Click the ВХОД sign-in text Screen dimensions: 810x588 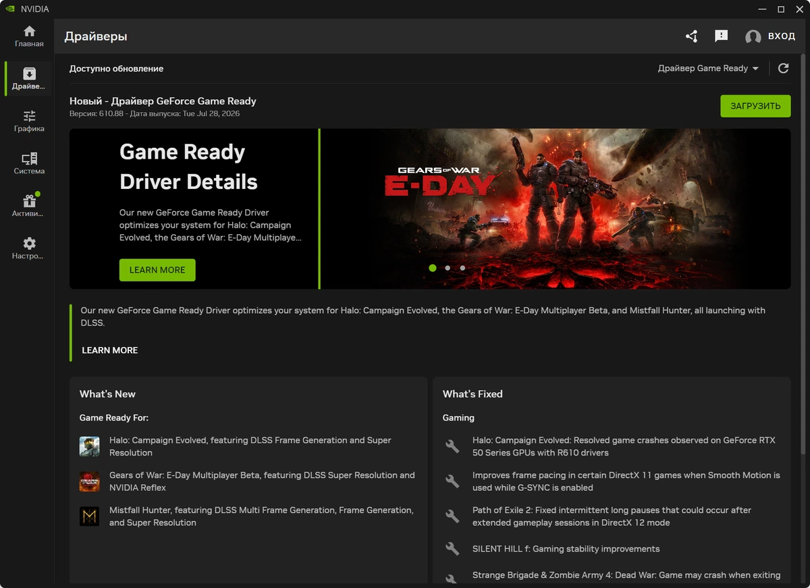pyautogui.click(x=781, y=36)
